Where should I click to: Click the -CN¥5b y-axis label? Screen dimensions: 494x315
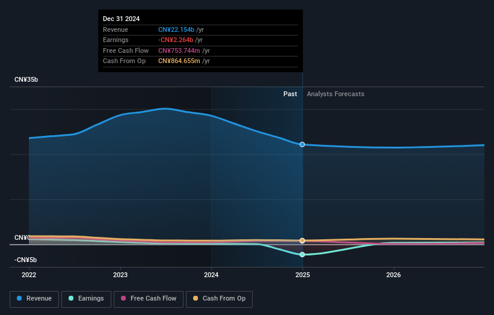[25, 260]
